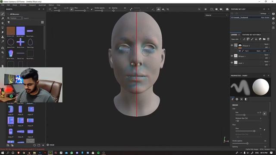
Task: Add a folder group in Layers
Action: 264,39
